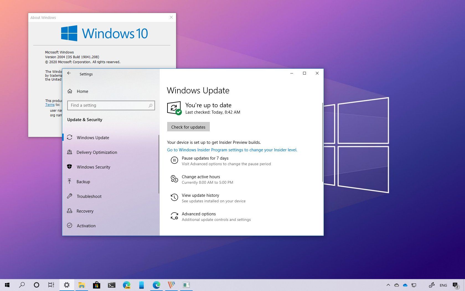Click the clock icon beside Change active hours
Image resolution: width=465 pixels, height=291 pixels.
click(x=174, y=179)
